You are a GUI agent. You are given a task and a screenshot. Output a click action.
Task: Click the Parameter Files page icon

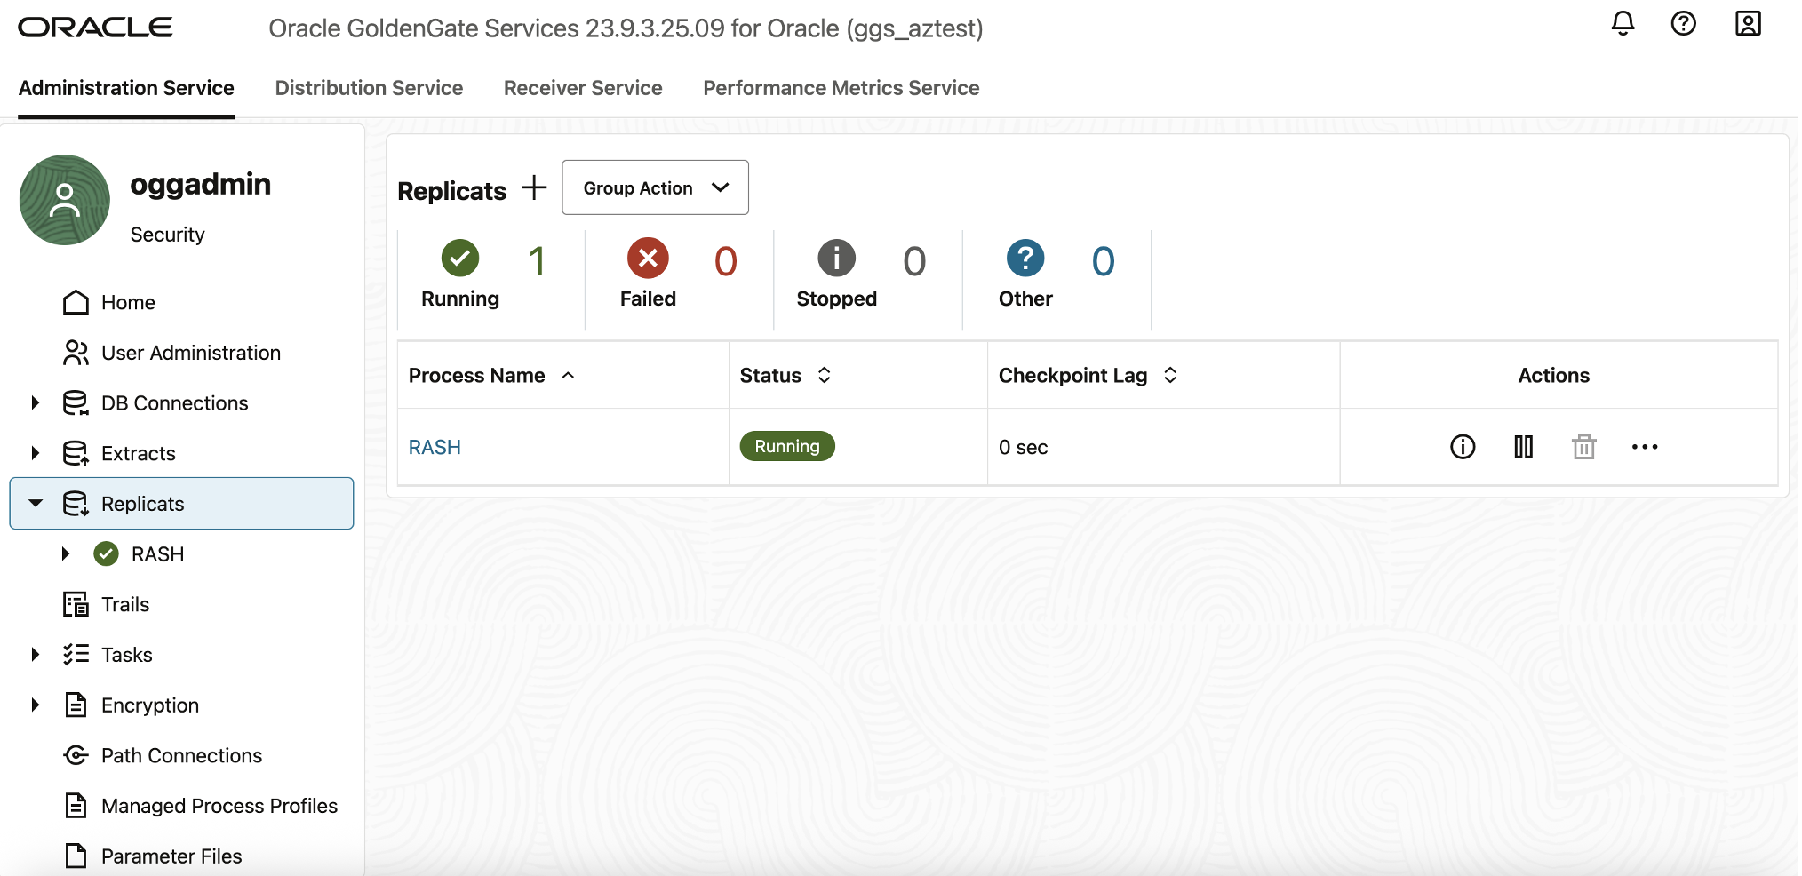click(76, 856)
